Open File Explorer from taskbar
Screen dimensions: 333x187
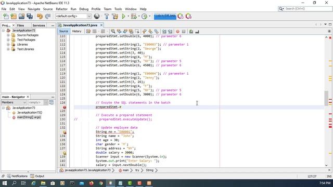tap(43, 183)
